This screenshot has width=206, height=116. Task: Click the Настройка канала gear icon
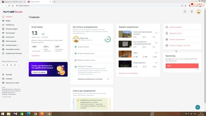tap(3, 49)
